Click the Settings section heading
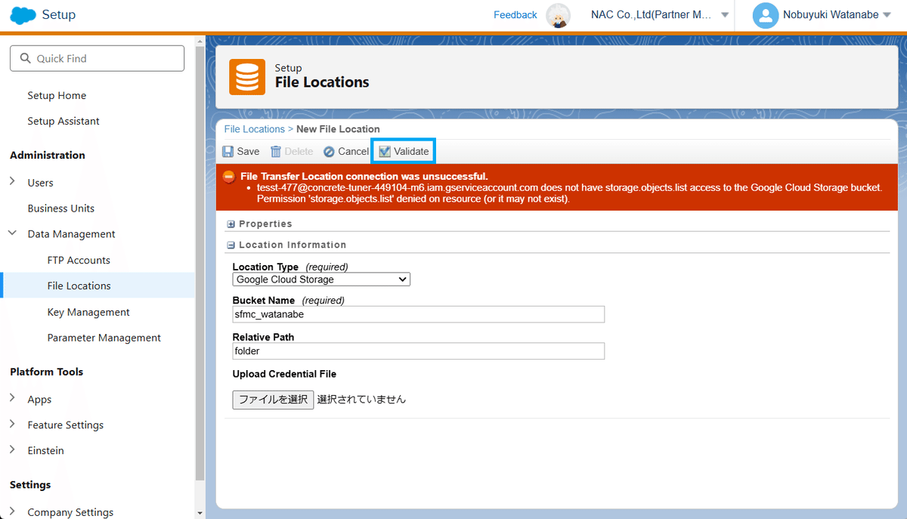907x519 pixels. pos(30,485)
